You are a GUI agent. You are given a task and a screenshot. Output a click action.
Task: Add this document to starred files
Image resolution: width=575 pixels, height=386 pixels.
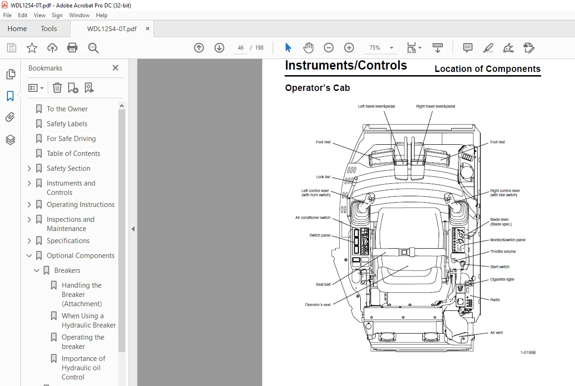(x=32, y=48)
